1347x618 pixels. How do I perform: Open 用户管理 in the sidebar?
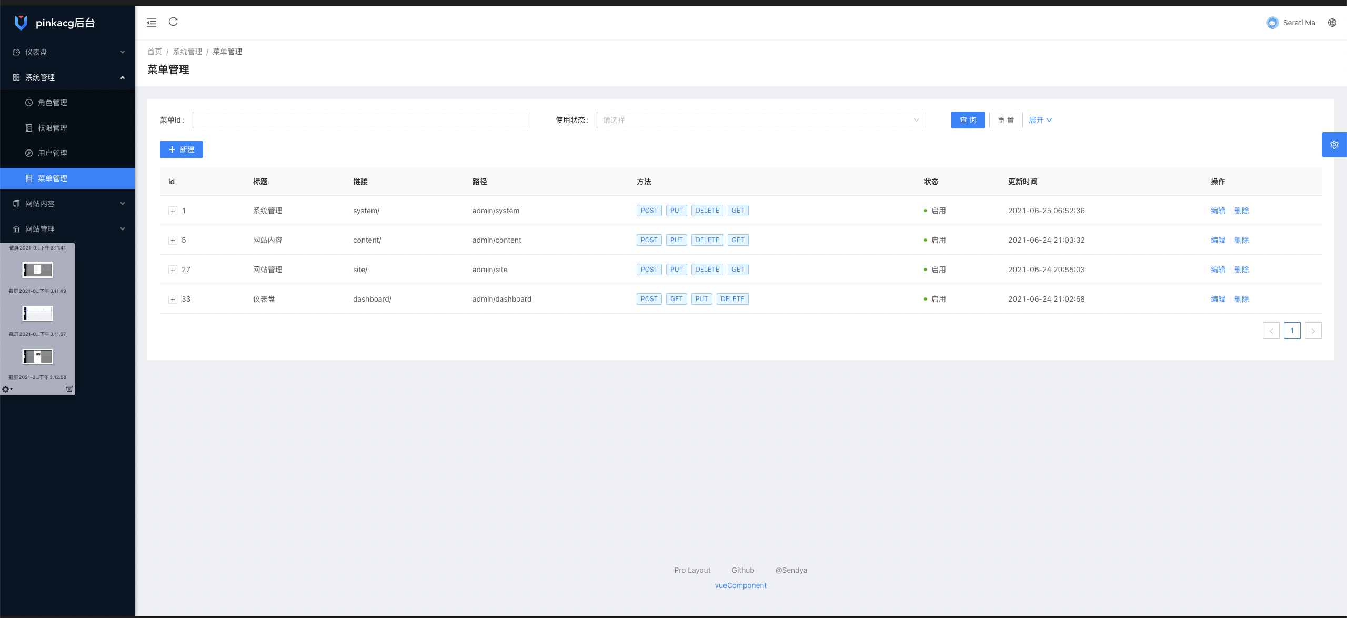53,153
